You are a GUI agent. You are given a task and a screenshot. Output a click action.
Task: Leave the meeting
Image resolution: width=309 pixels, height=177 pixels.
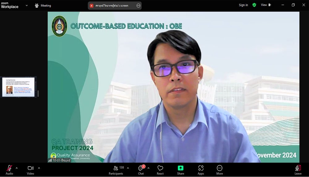coord(298,169)
